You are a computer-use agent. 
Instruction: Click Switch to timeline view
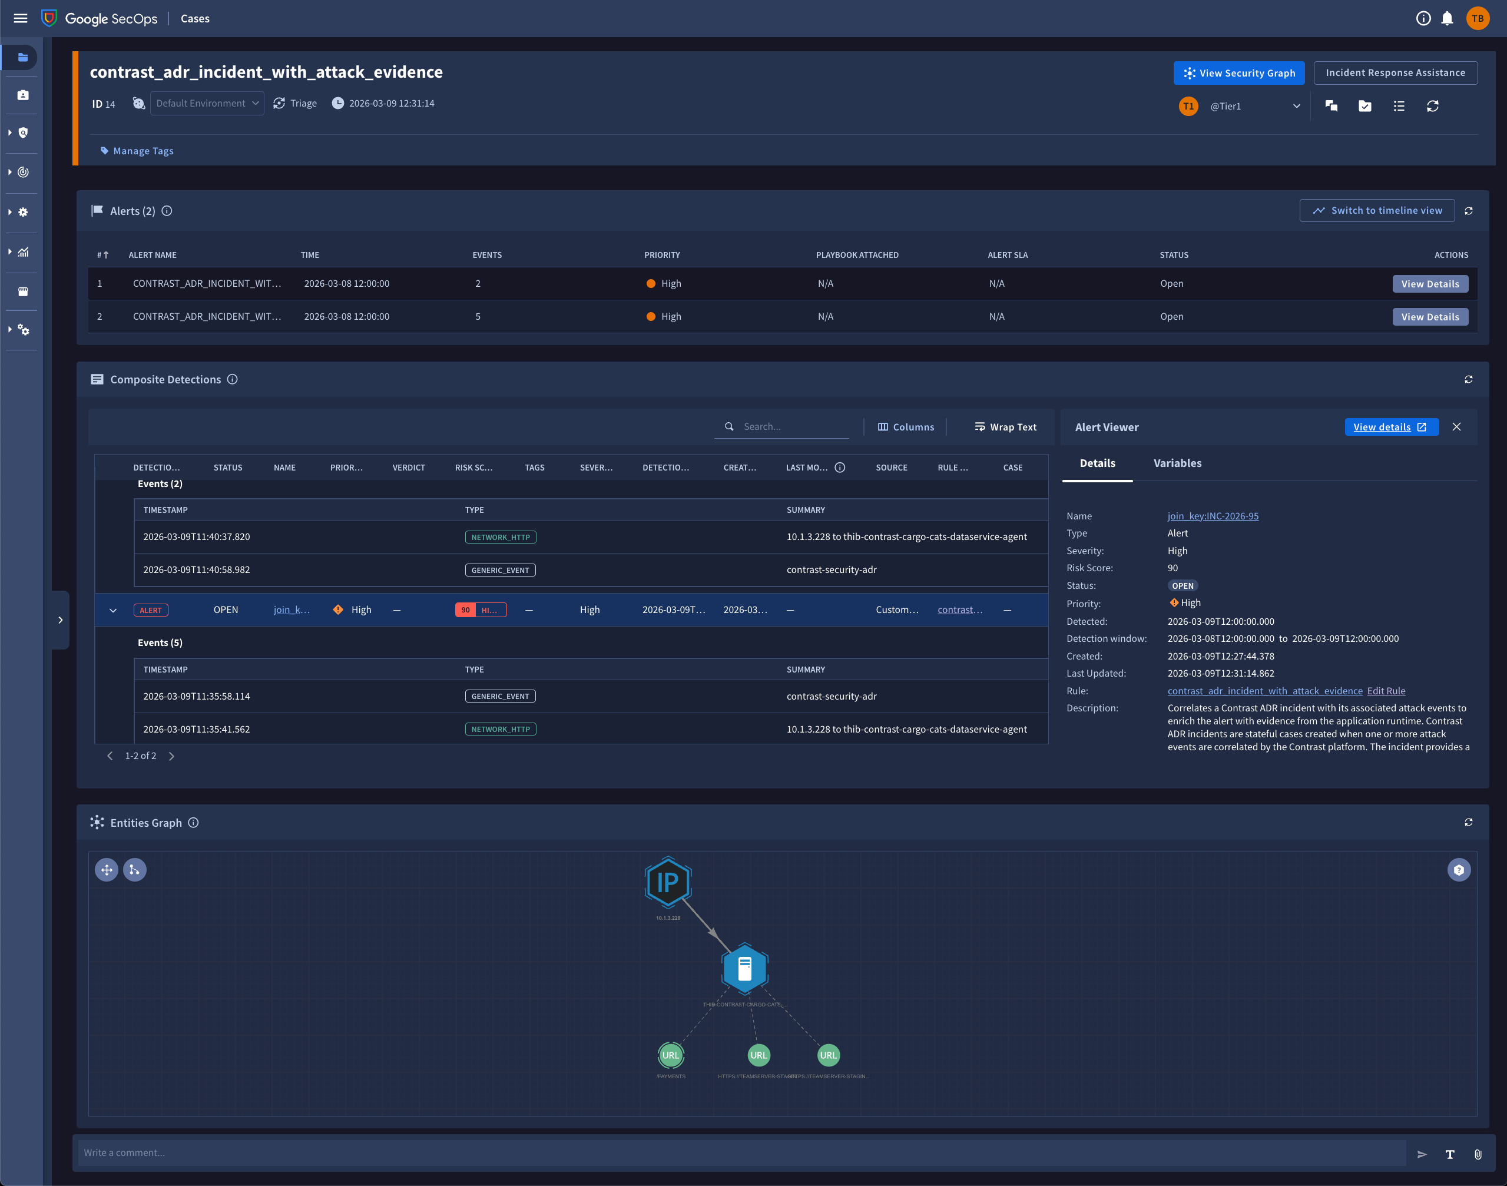tap(1377, 210)
